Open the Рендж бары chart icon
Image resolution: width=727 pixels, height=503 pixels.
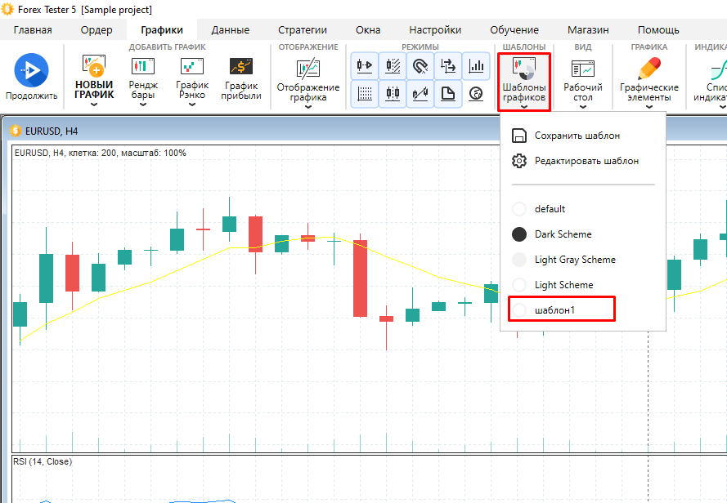point(143,67)
